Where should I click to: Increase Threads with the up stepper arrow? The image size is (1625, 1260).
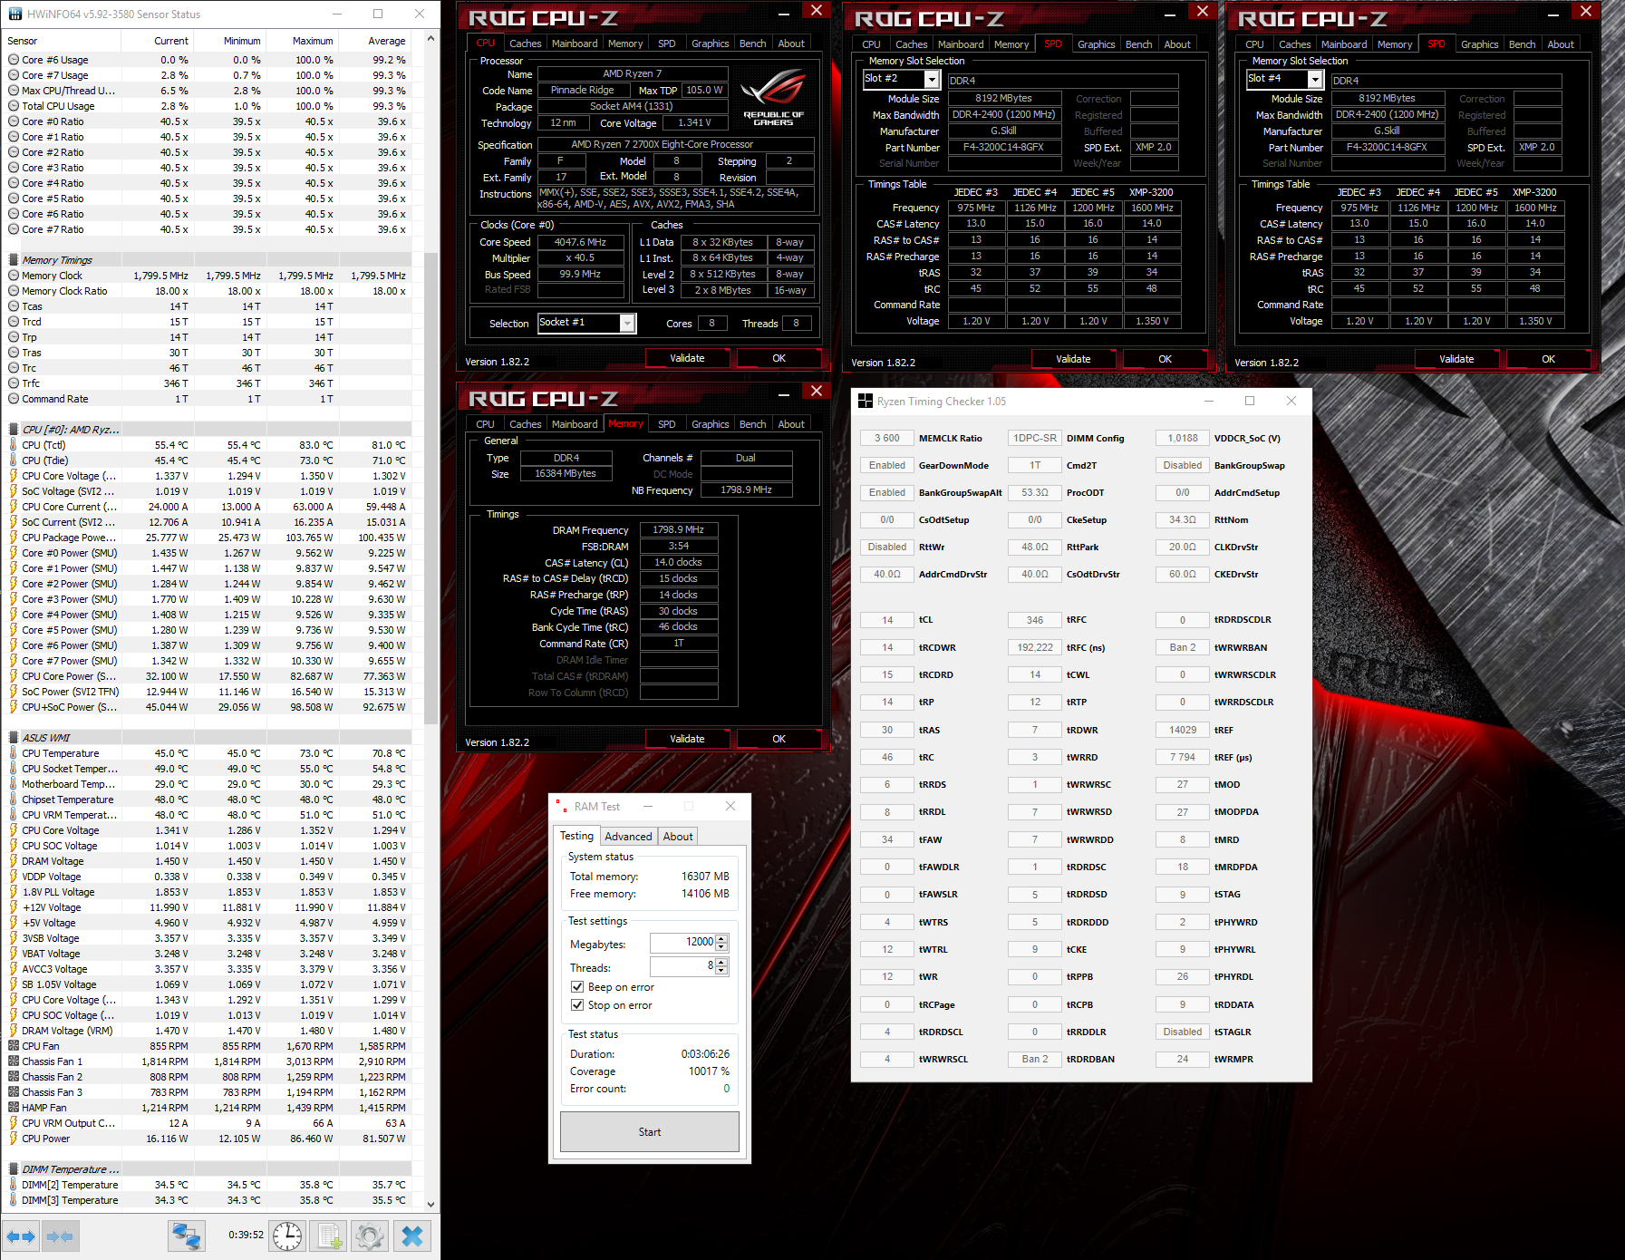[721, 963]
